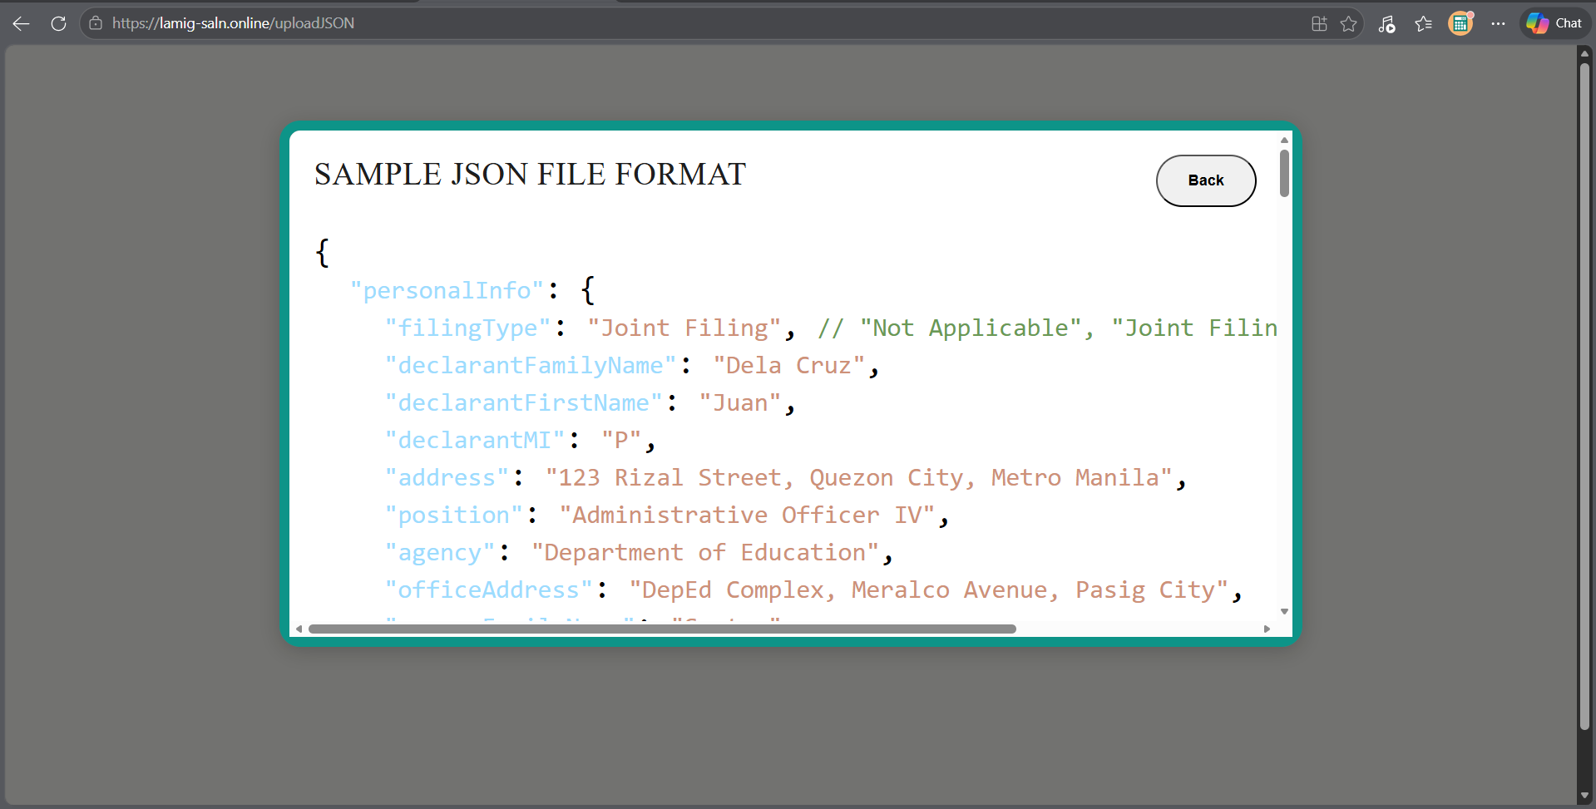The image size is (1596, 809).
Task: Click the left arrow of the horizontal scrollbar
Action: pos(300,629)
